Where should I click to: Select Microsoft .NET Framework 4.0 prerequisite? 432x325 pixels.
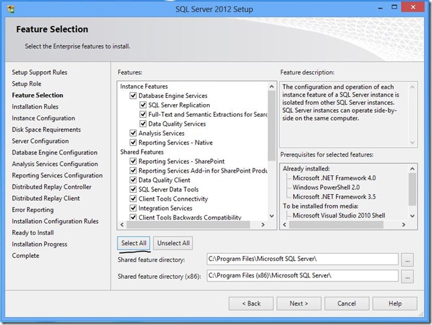pyautogui.click(x=334, y=178)
